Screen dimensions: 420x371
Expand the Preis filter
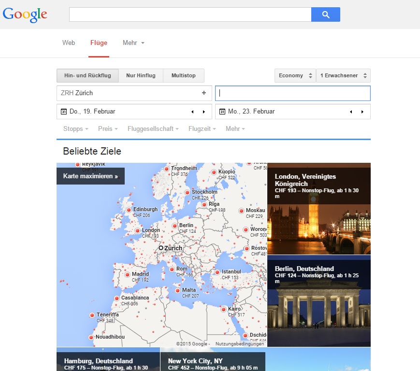[108, 129]
